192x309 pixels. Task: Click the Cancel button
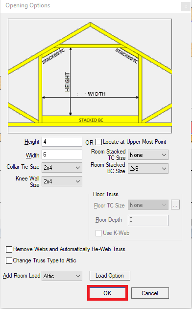point(150,293)
